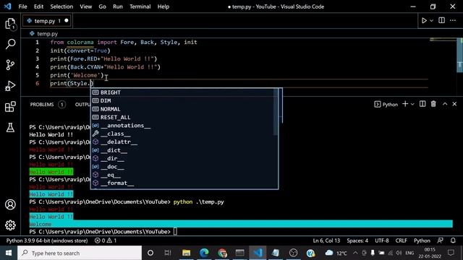The image size is (463, 260).
Task: Open the notifications bell in status bar
Action: coord(453,240)
